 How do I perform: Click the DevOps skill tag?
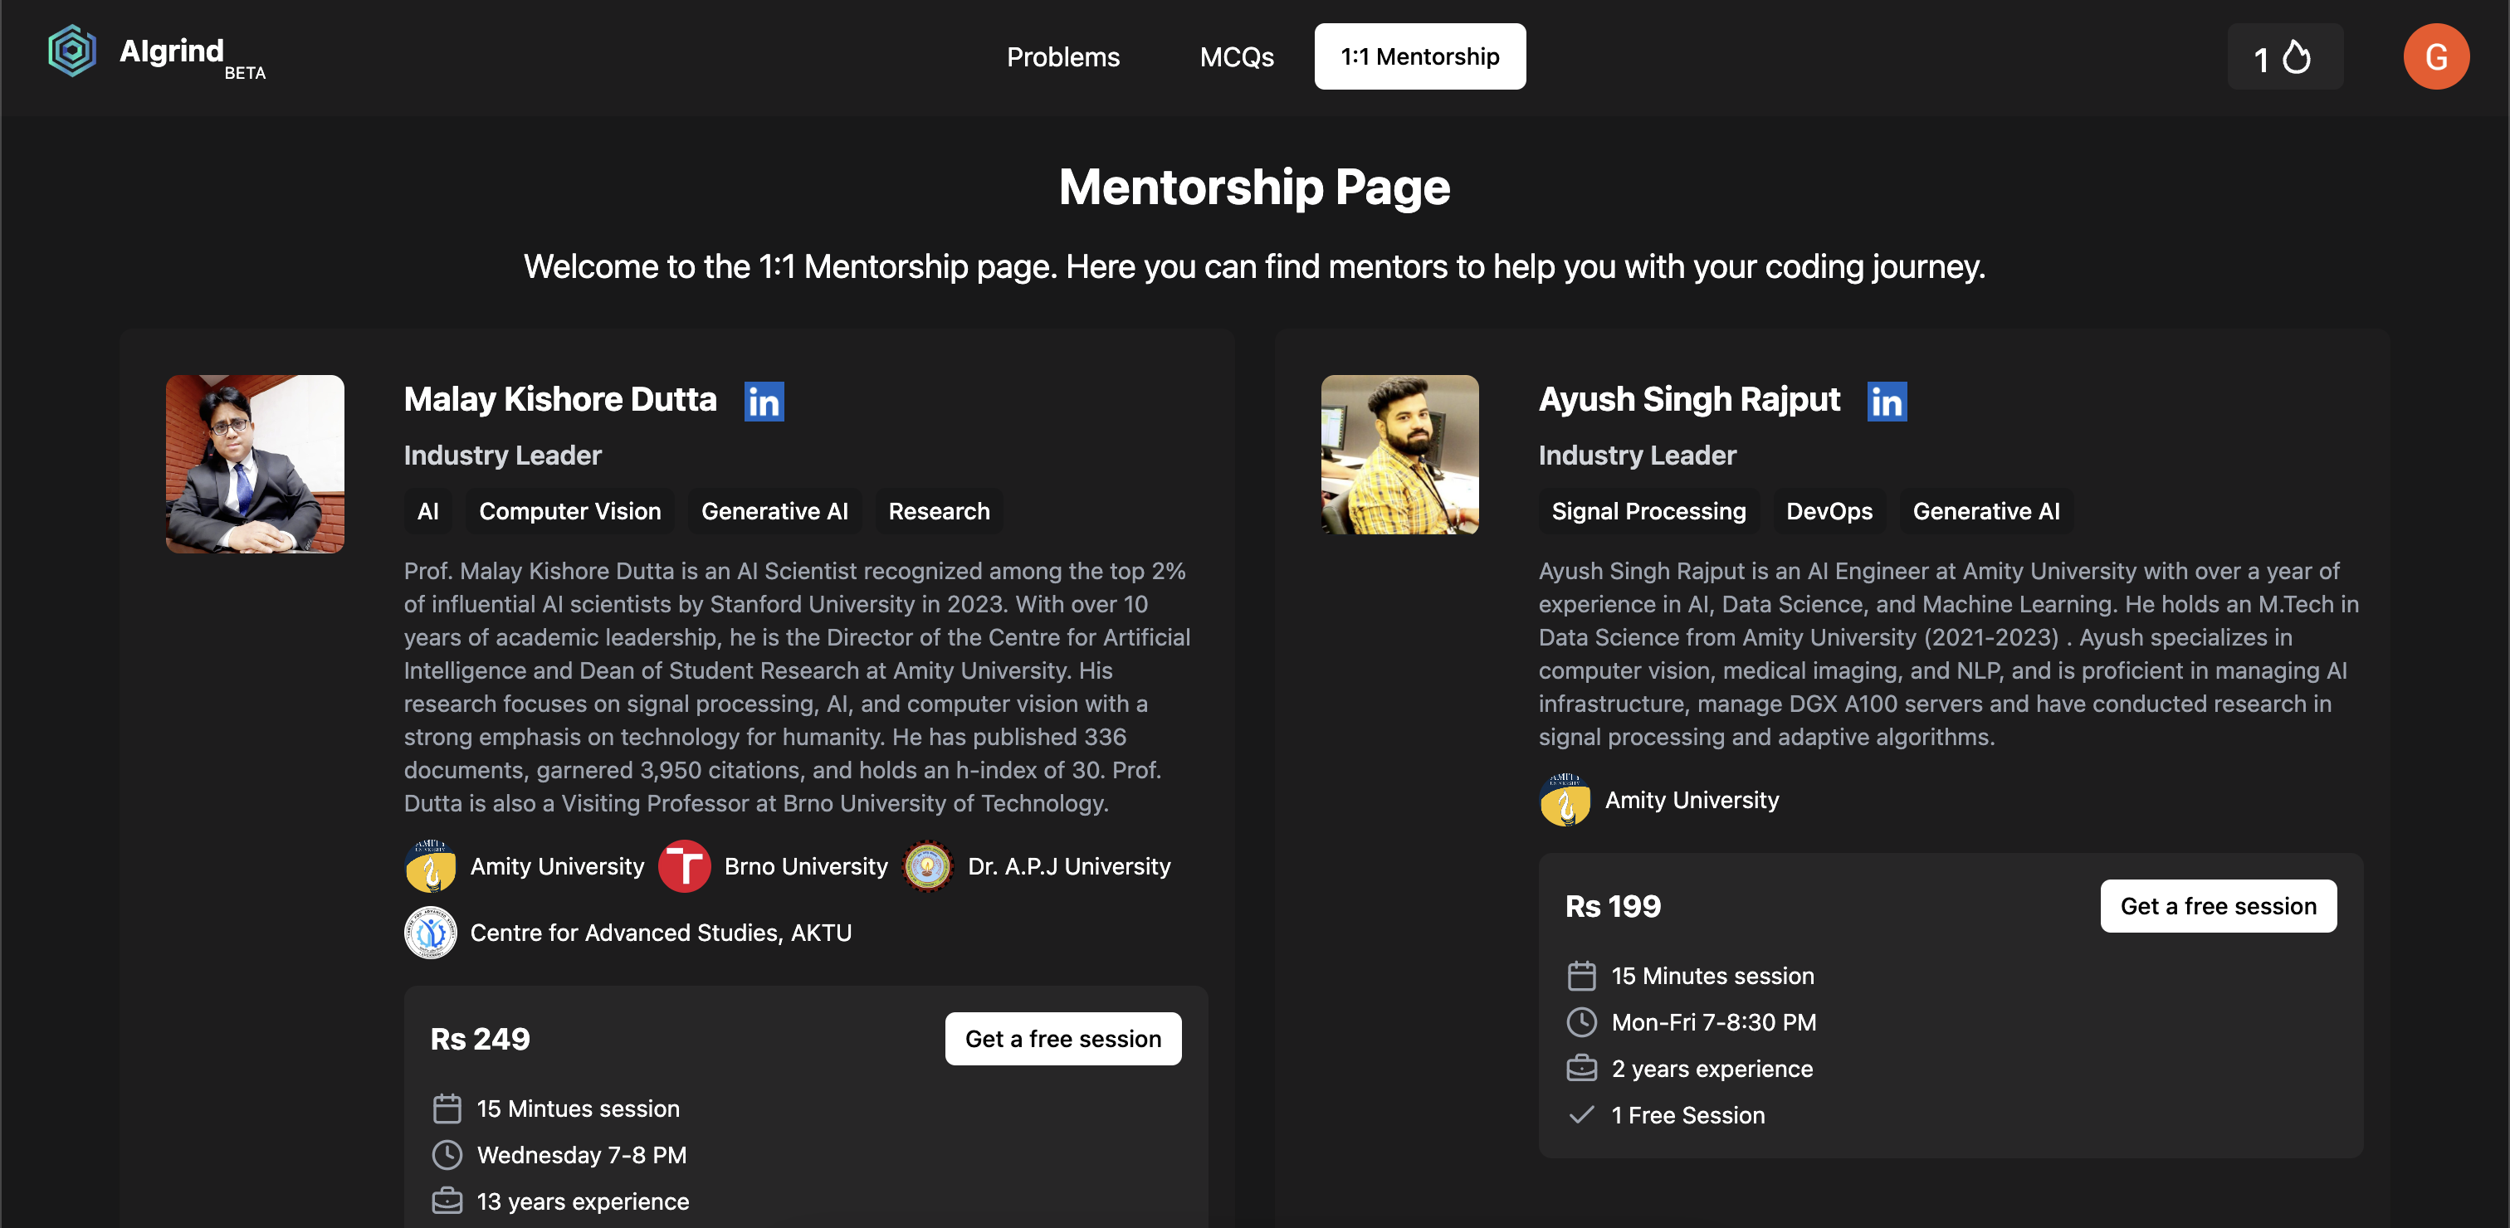click(1829, 511)
